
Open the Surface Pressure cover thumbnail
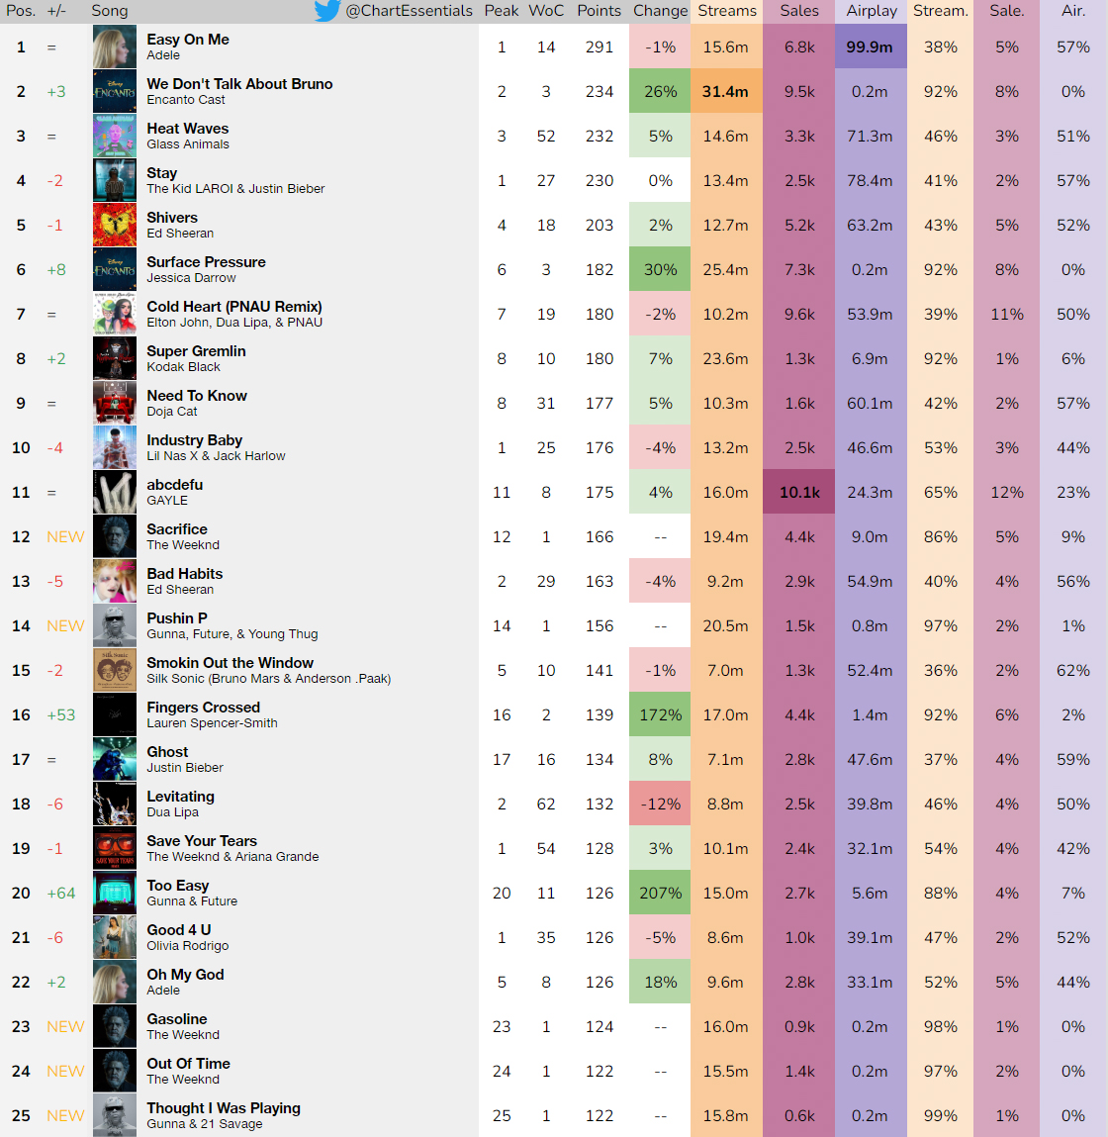pyautogui.click(x=115, y=270)
